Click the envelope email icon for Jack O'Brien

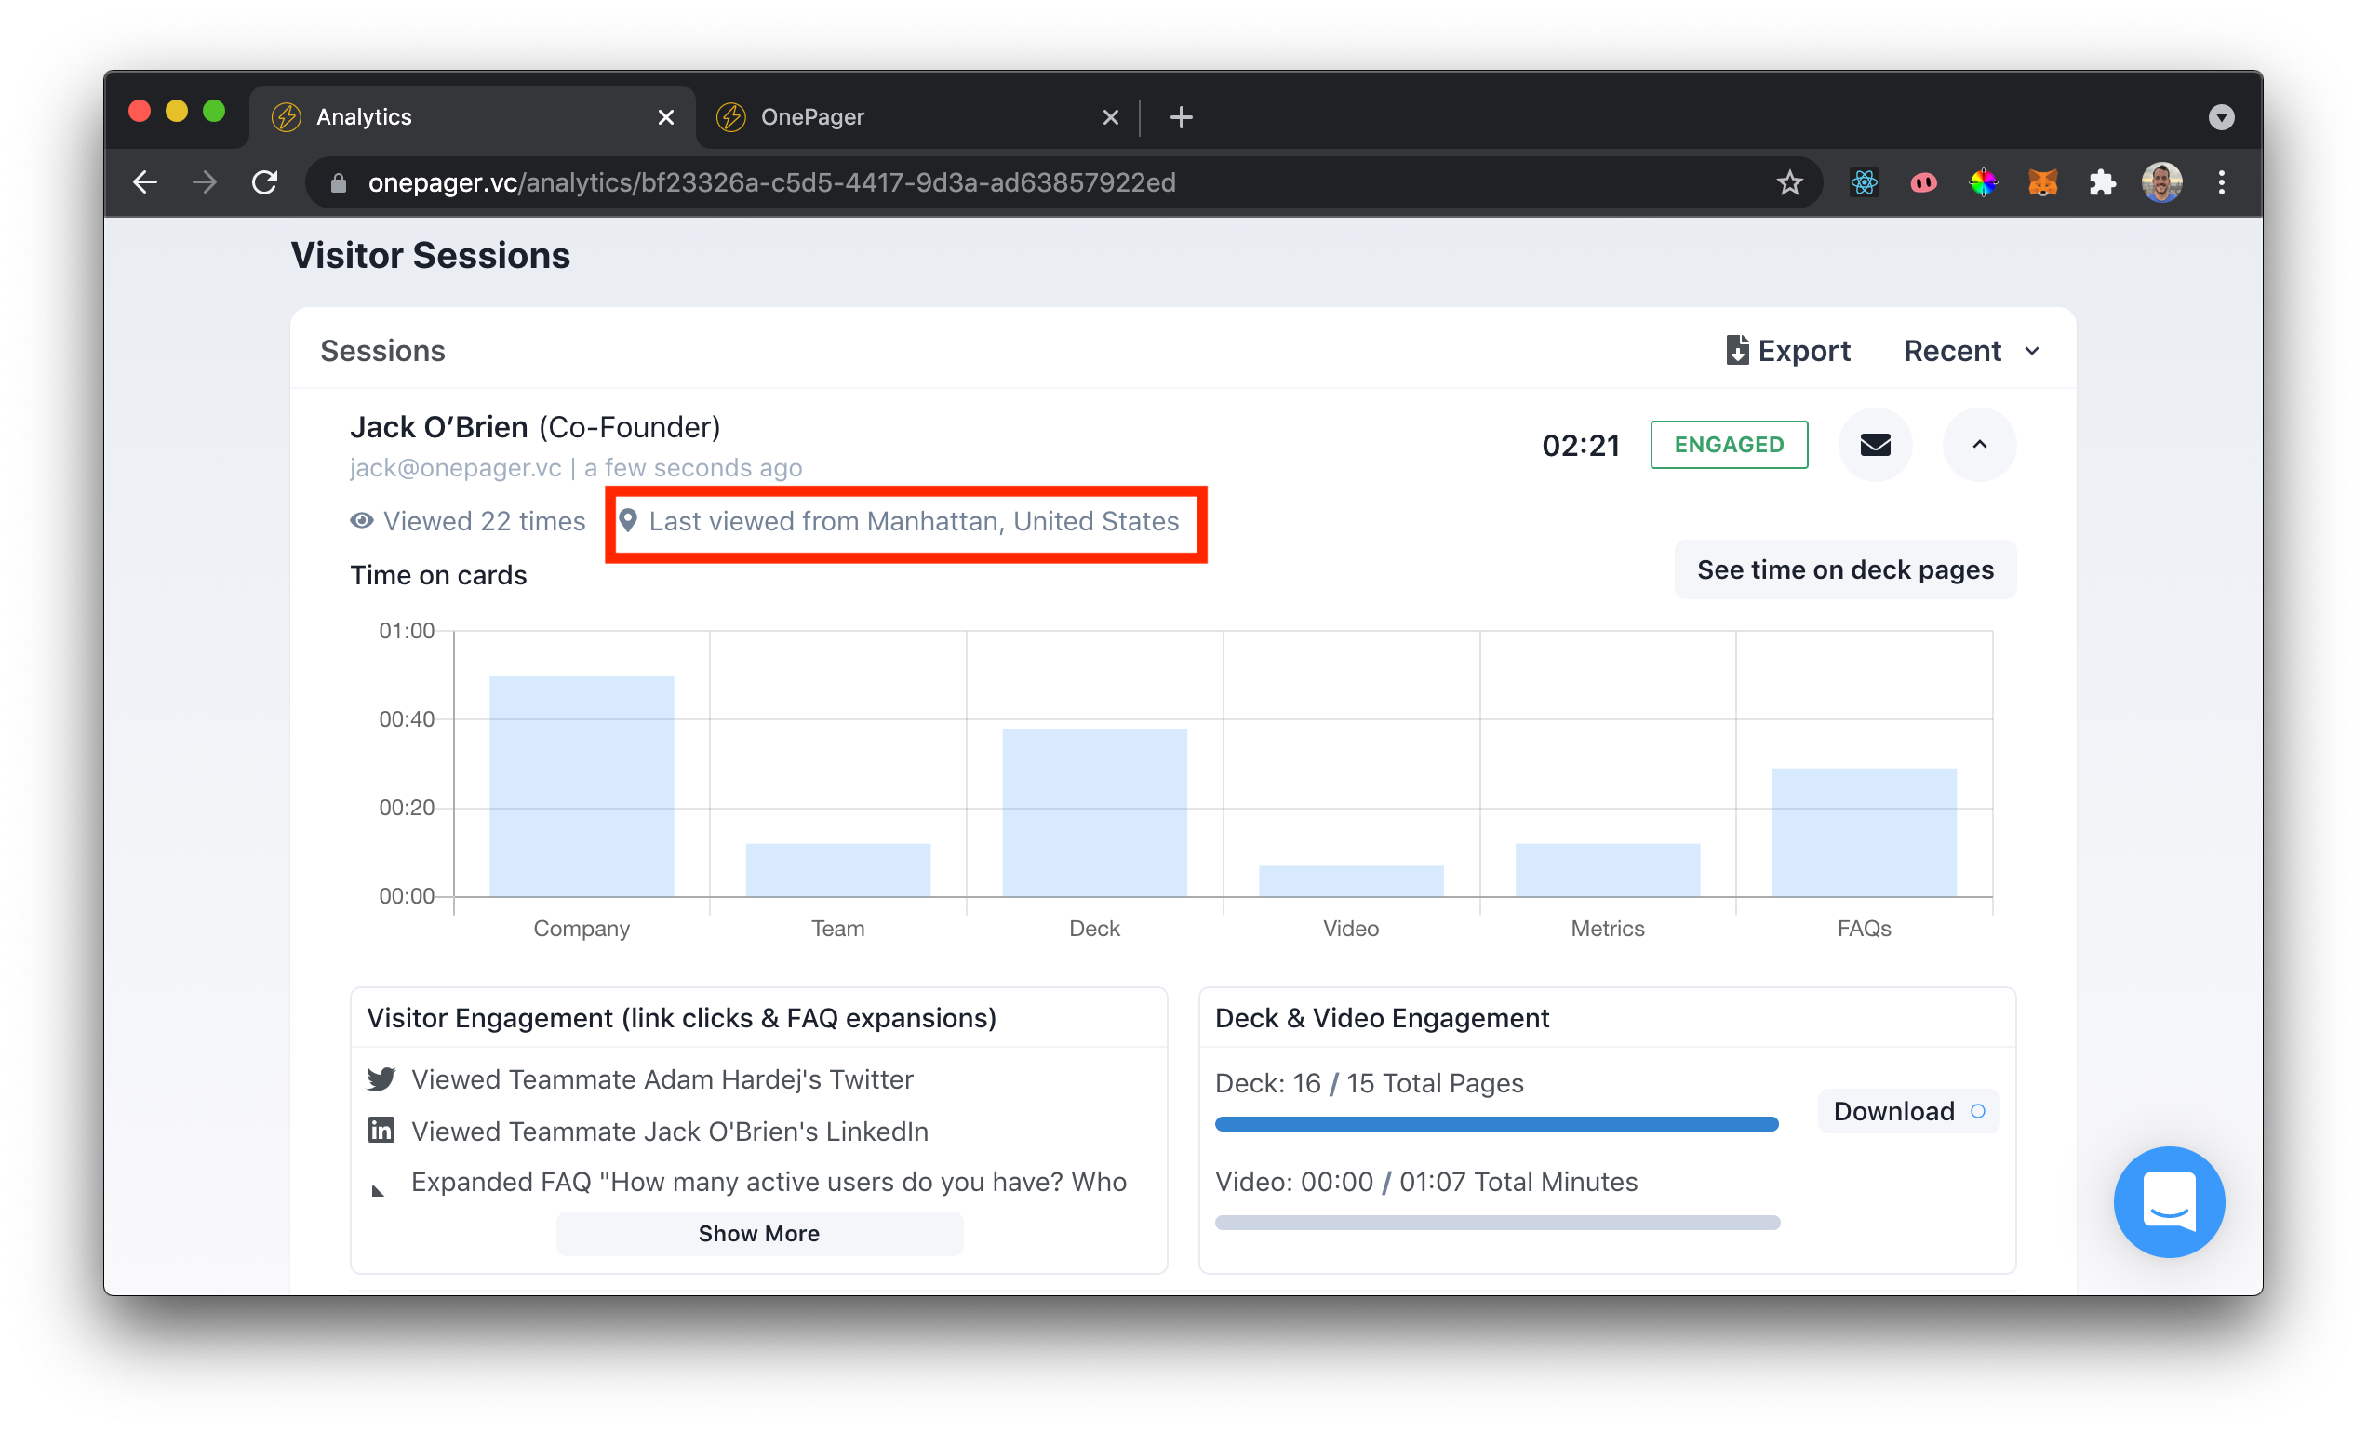click(1874, 445)
